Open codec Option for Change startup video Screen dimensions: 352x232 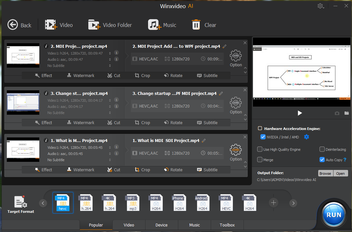(x=236, y=106)
